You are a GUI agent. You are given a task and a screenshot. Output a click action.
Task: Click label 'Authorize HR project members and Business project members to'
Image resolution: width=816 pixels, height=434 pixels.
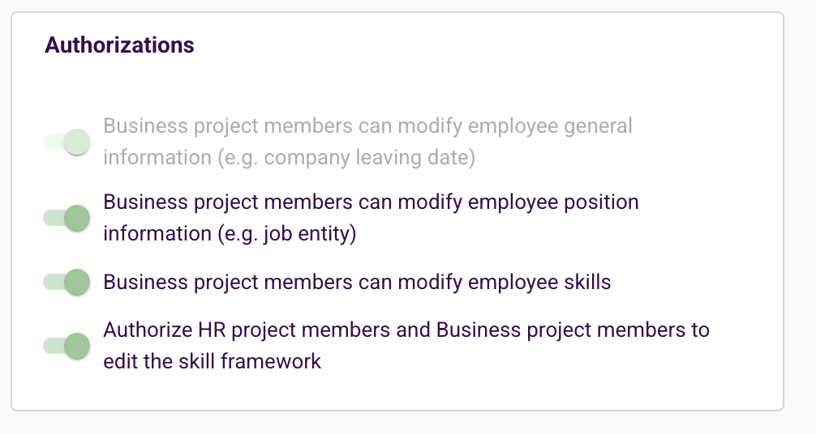pyautogui.click(x=406, y=330)
